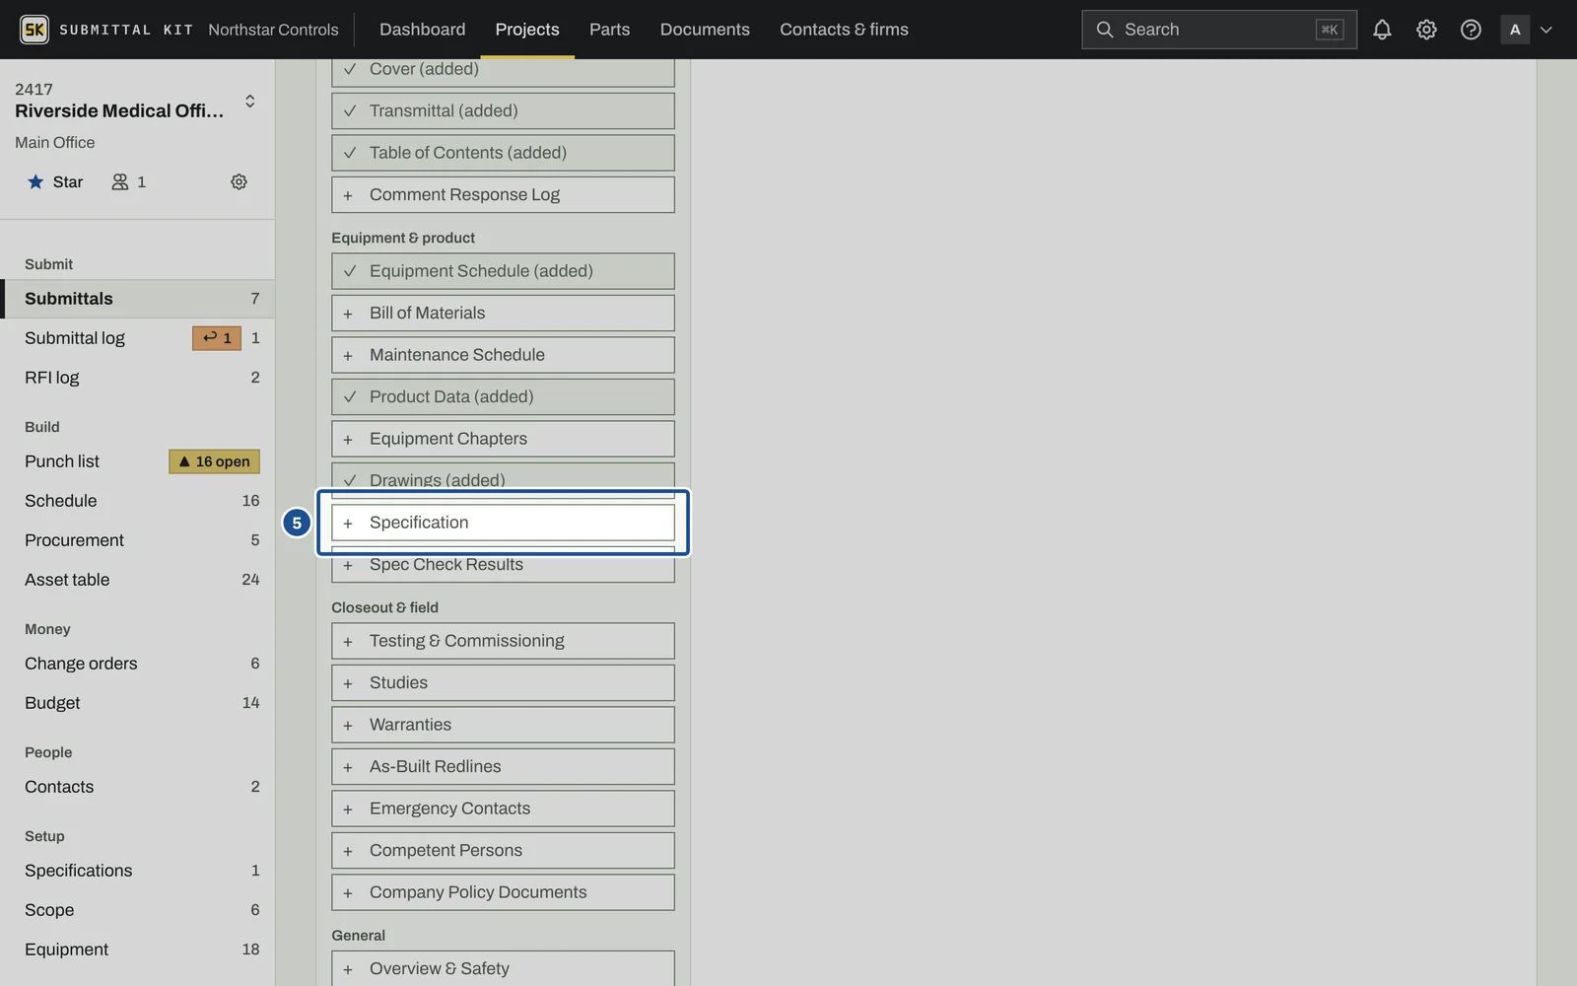Expand the account menu chevron
The image size is (1577, 986).
tap(1545, 30)
